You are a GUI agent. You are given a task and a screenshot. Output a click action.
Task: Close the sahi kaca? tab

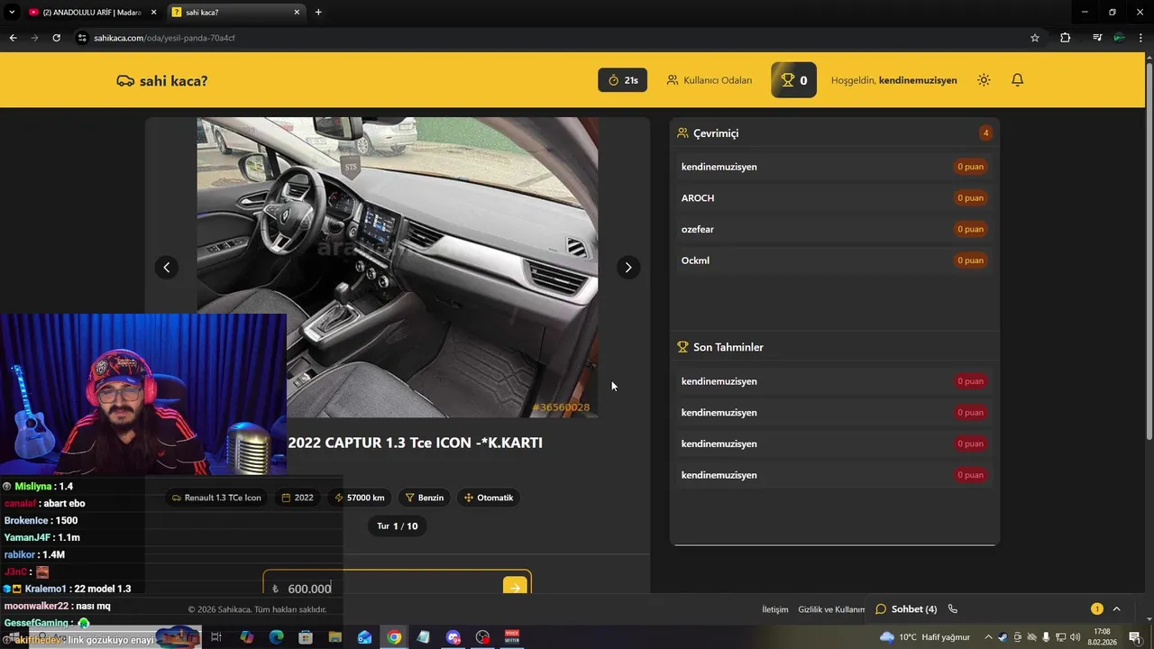tap(297, 13)
